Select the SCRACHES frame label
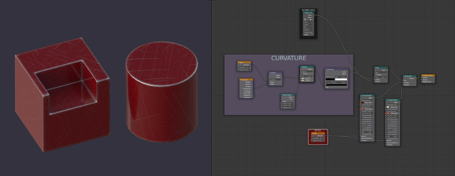This screenshot has width=455, height=176. click(308, 10)
